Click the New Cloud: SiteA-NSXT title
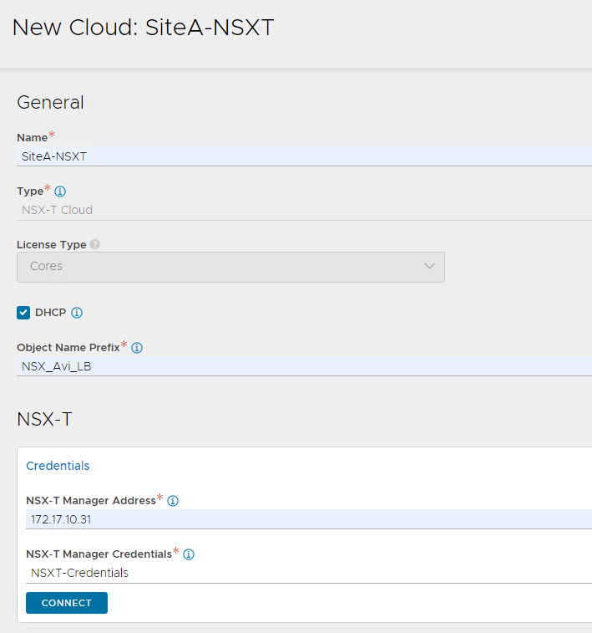This screenshot has height=633, width=592. [143, 28]
